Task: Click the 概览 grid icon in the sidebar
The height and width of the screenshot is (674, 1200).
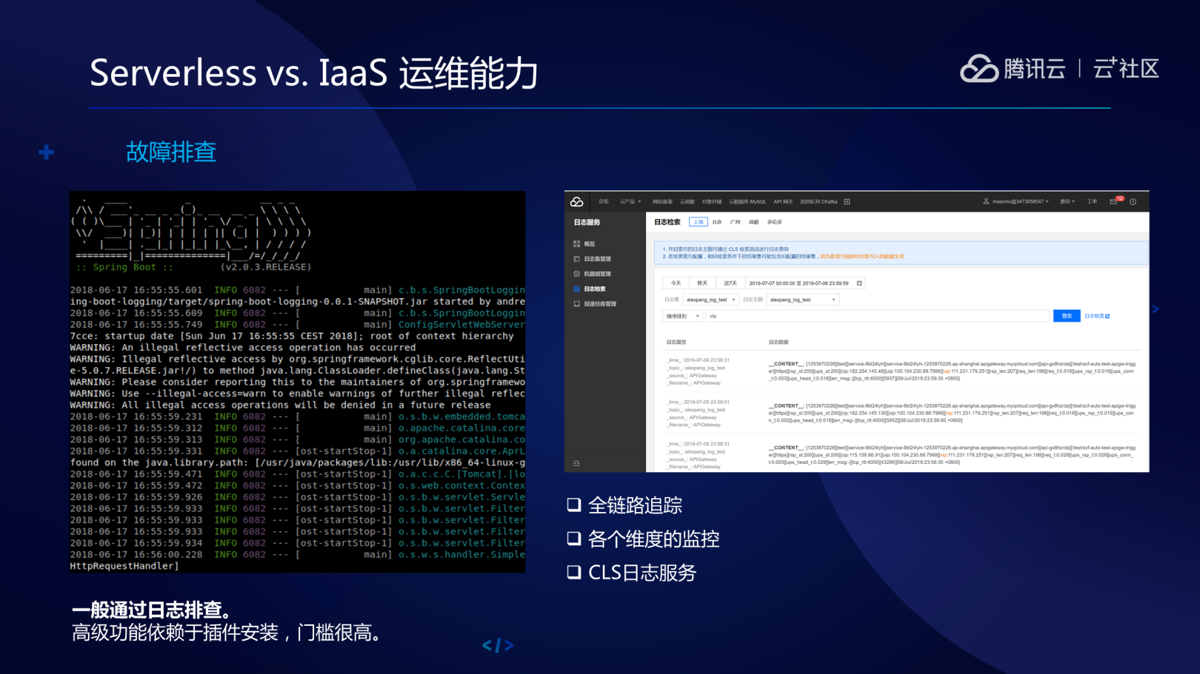Action: click(576, 243)
